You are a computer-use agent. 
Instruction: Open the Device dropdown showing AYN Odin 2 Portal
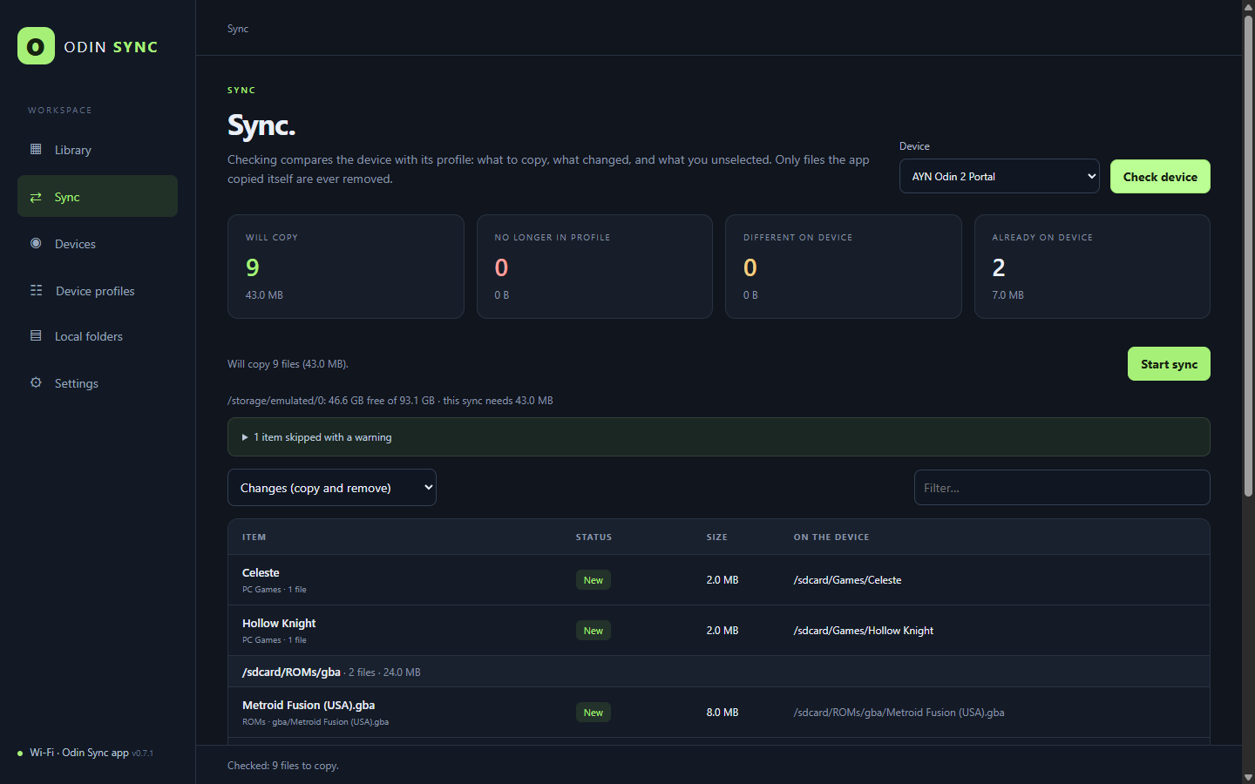[1000, 176]
